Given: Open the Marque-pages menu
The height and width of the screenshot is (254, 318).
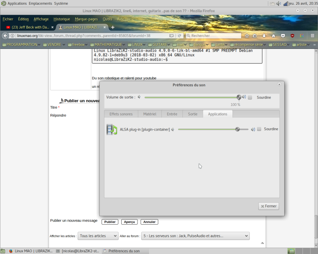Looking at the screenshot, I should click(86, 19).
